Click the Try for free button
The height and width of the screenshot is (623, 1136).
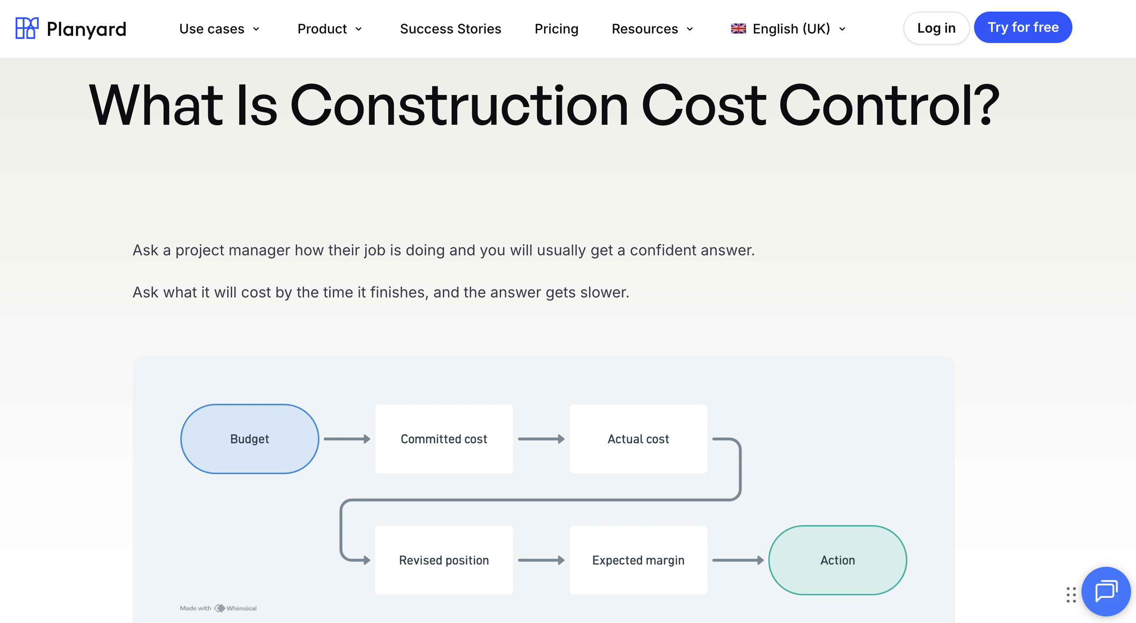point(1023,27)
